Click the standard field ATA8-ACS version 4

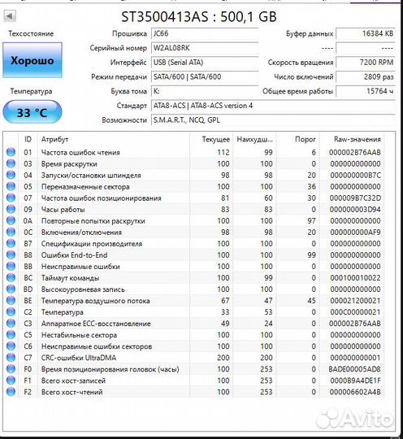coord(273,106)
